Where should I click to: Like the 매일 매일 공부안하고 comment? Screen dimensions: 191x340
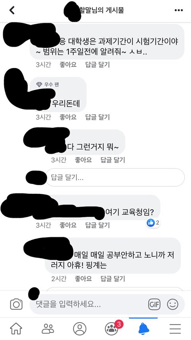tap(83, 279)
